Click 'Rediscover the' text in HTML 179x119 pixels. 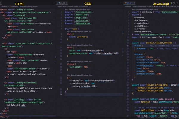point(43,24)
